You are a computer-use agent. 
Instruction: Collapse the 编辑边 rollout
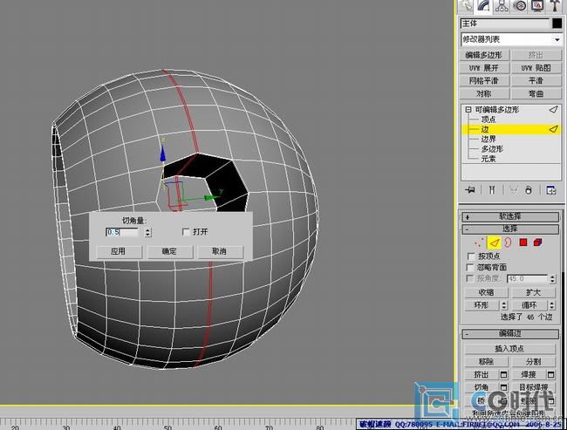510,333
